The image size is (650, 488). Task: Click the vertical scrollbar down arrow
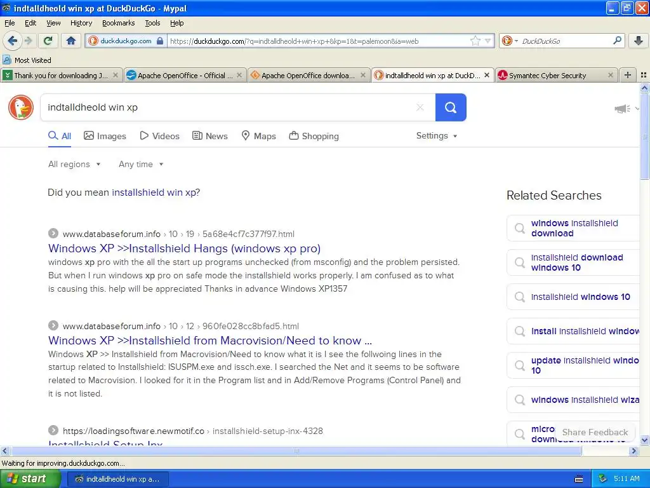click(x=644, y=440)
